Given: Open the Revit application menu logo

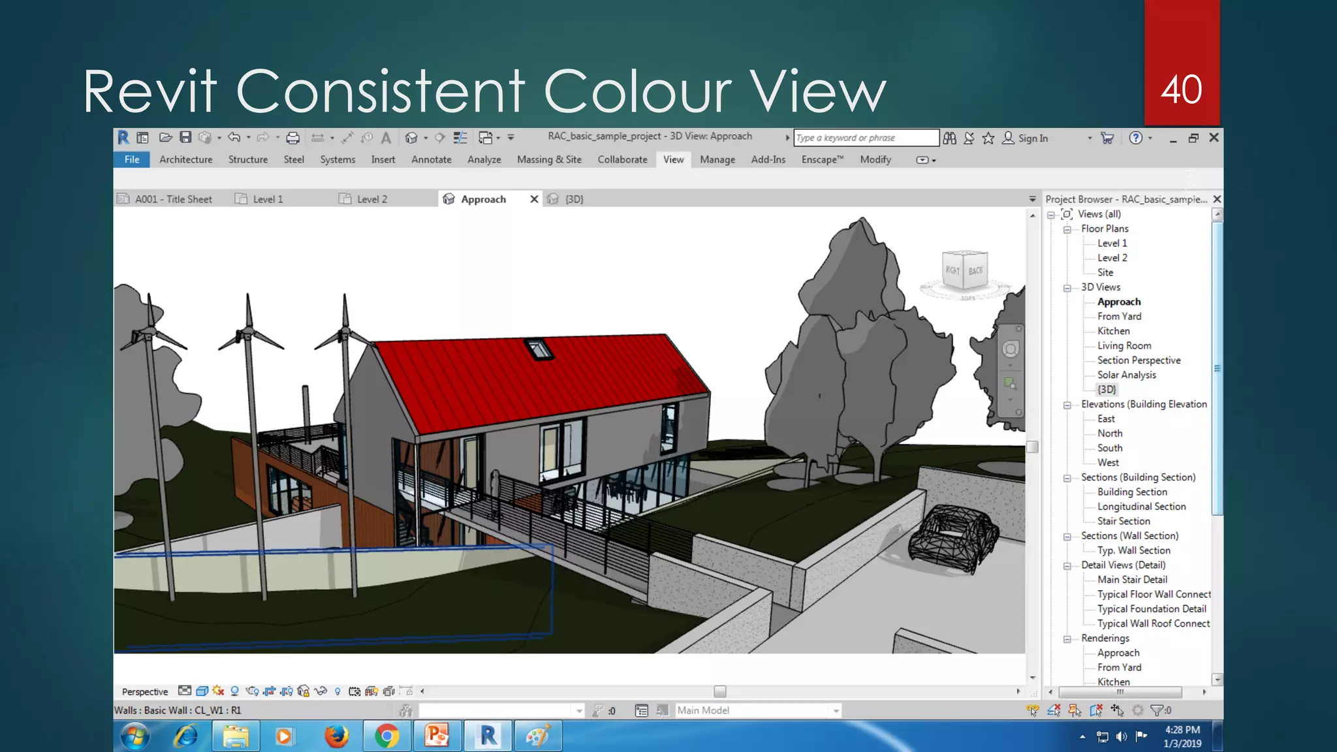Looking at the screenshot, I should (123, 138).
